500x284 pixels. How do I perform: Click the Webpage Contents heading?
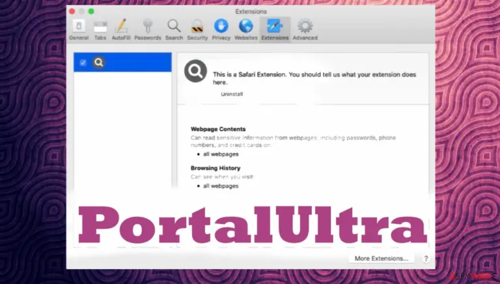click(x=218, y=129)
